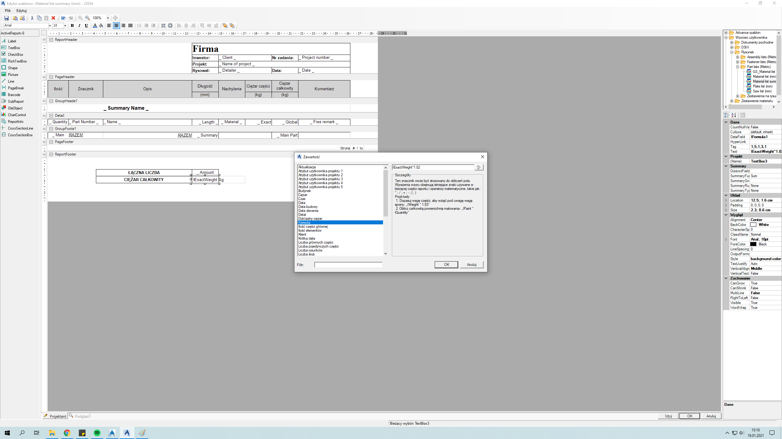The image size is (782, 439).
Task: Open the font name dropdown
Action: [x=50, y=26]
